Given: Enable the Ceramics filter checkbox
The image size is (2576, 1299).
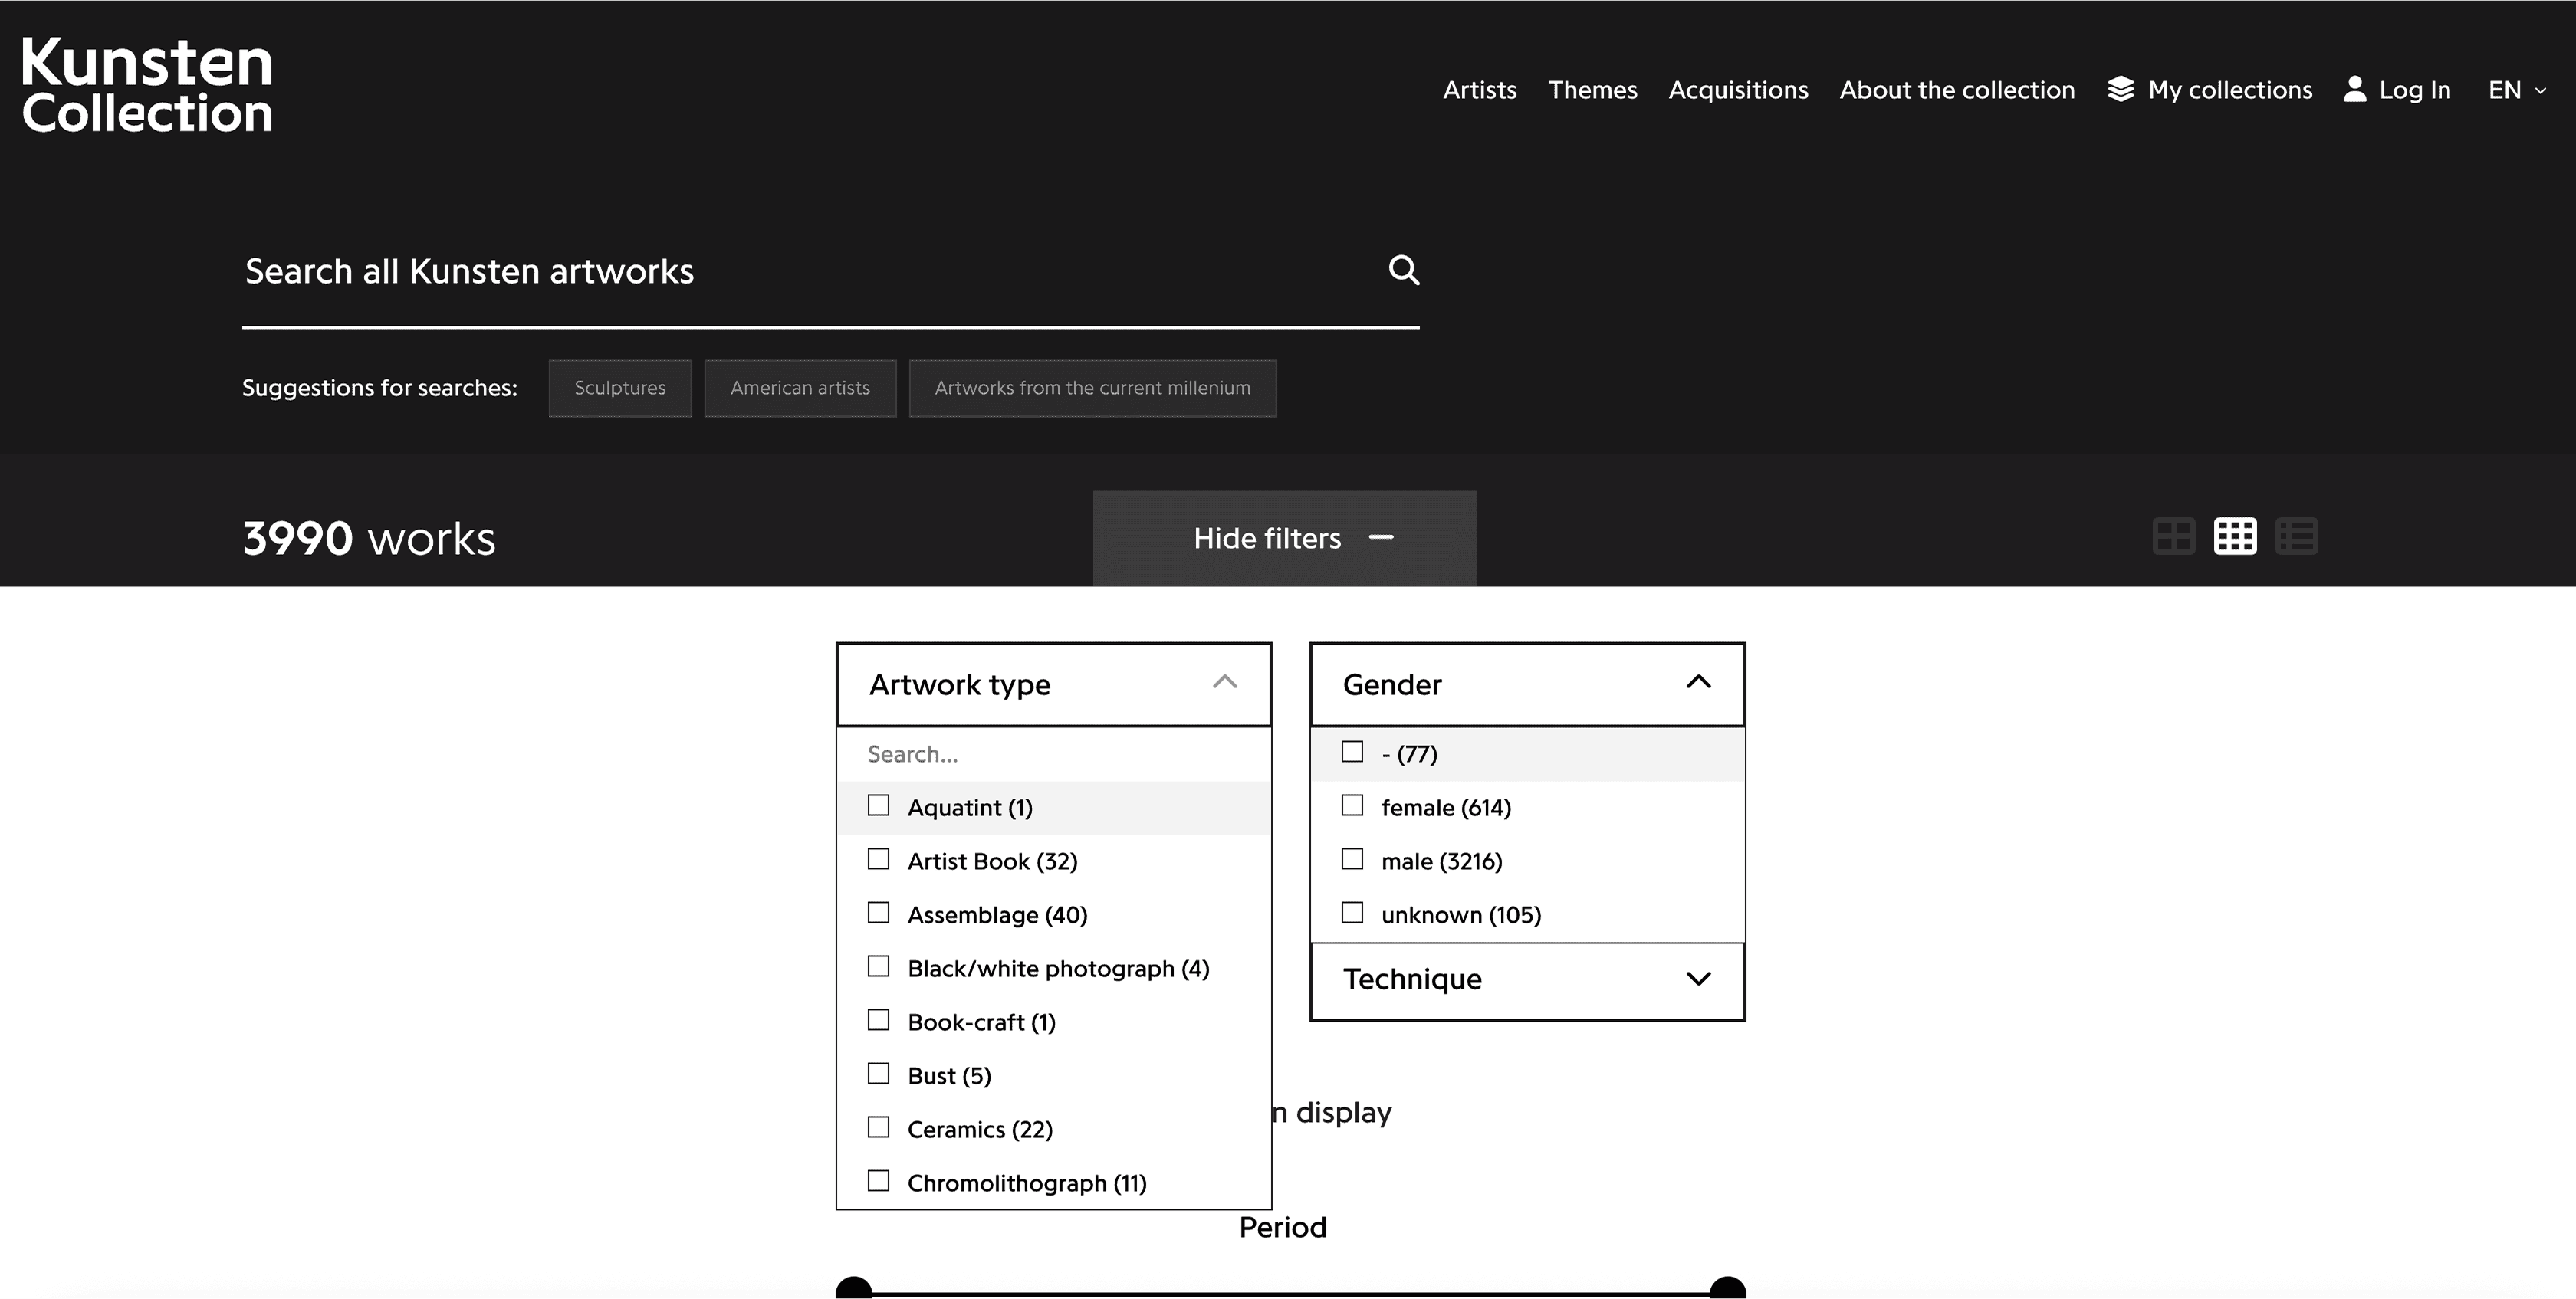Looking at the screenshot, I should pos(878,1127).
